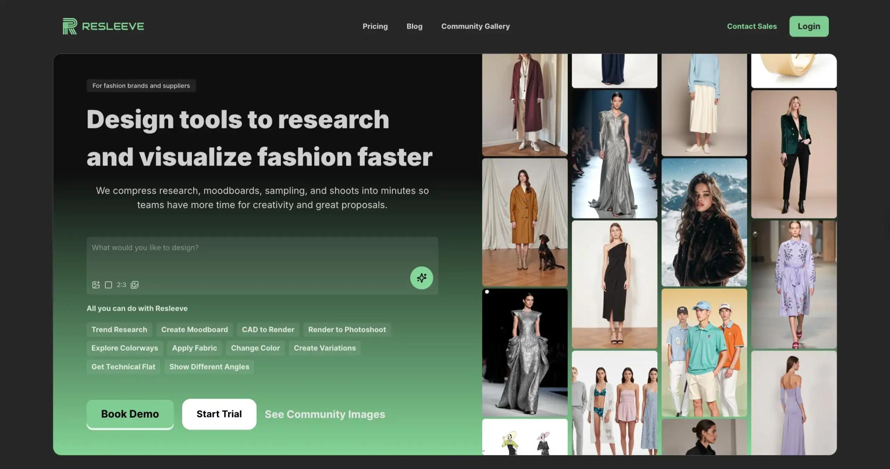The height and width of the screenshot is (469, 890).
Task: Click the add image icon in the prompt box
Action: 96,285
